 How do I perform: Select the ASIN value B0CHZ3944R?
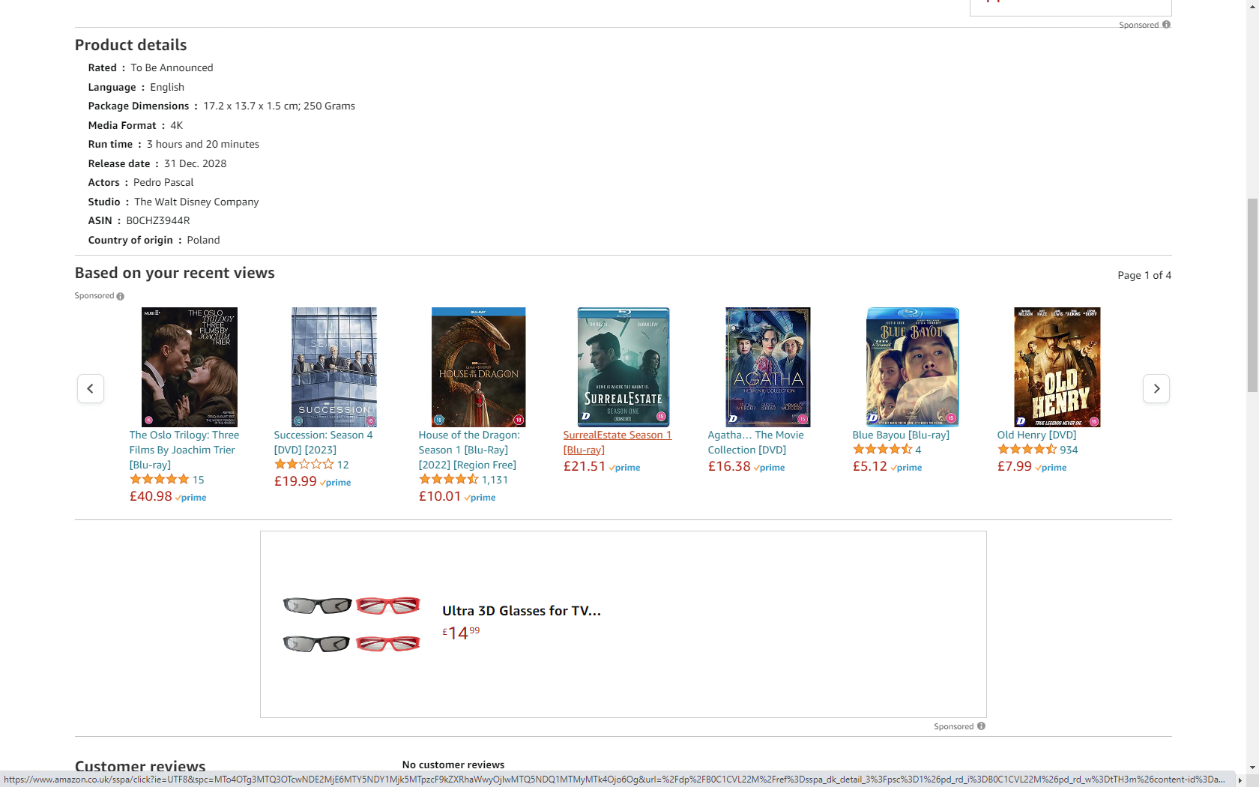pyautogui.click(x=158, y=220)
